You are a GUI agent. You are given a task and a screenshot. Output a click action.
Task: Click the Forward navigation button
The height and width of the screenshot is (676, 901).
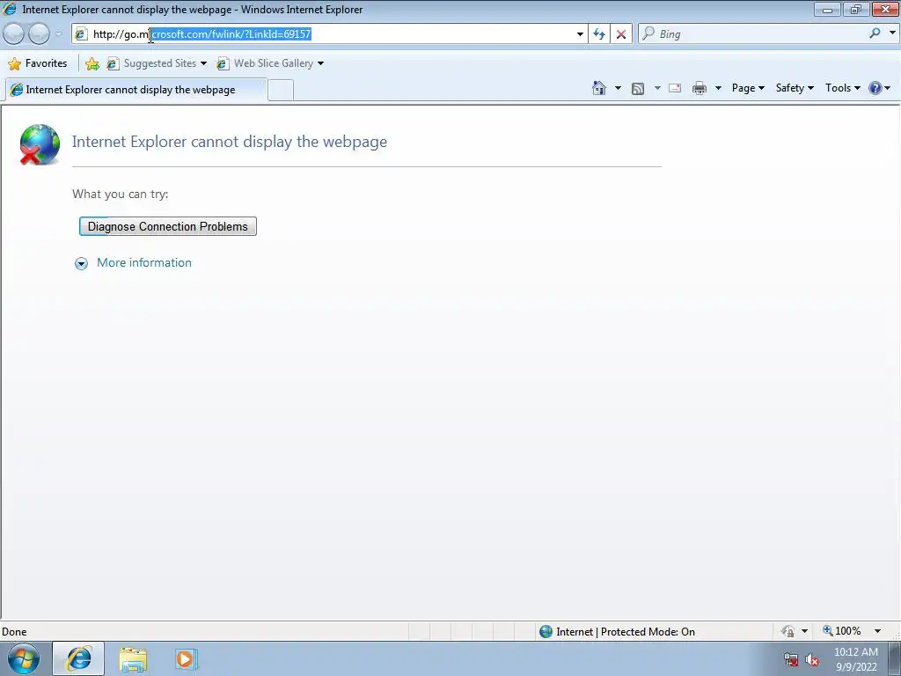click(x=39, y=34)
